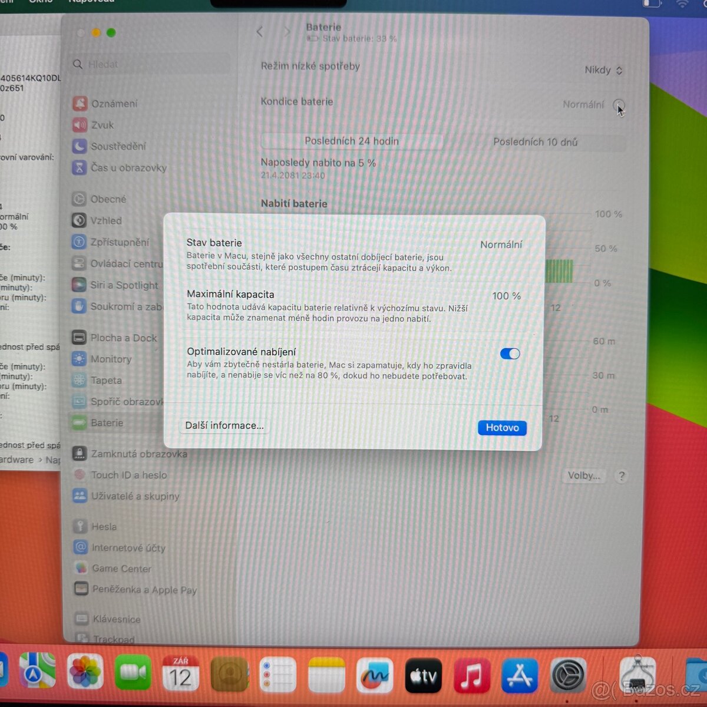
Task: Select Tapeta in the settings sidebar
Action: (x=106, y=380)
